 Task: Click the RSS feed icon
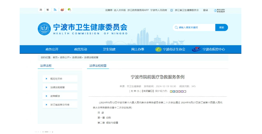pos(55,10)
